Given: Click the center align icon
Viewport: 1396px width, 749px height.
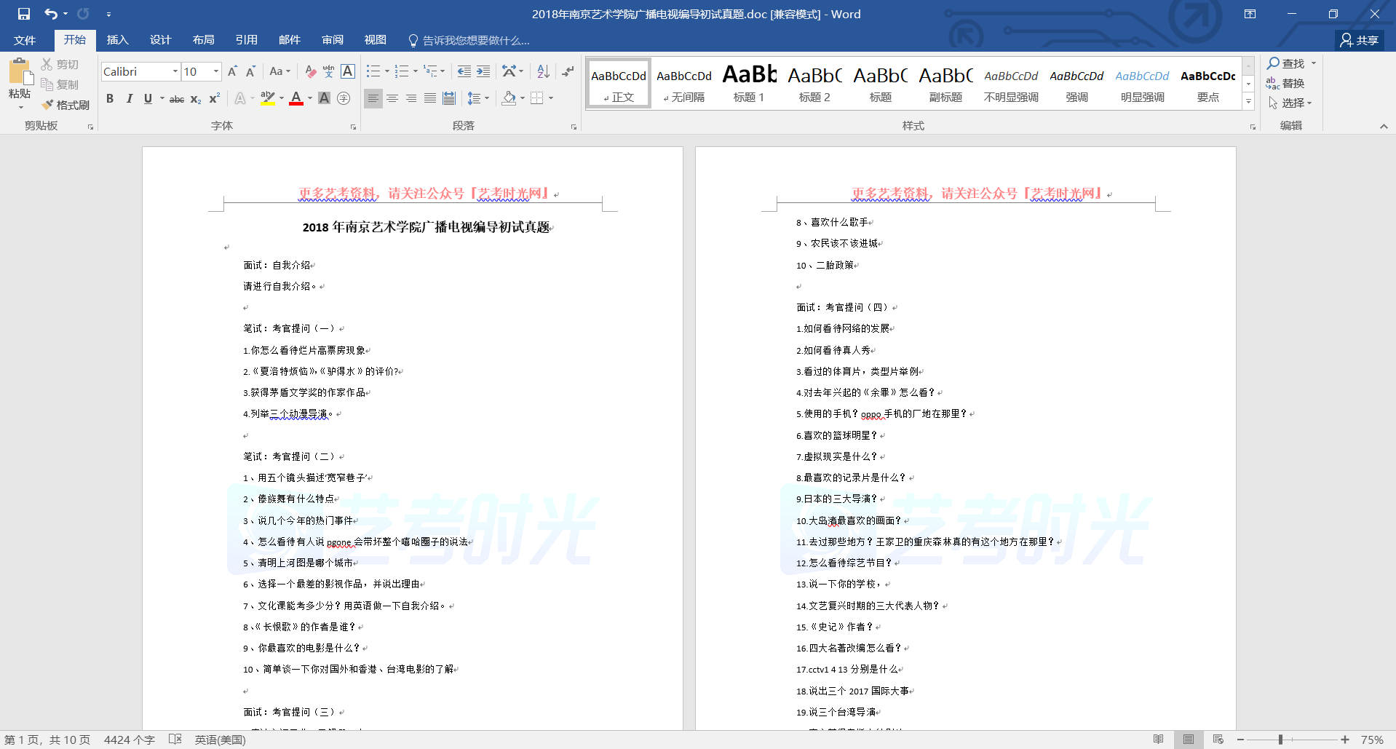Looking at the screenshot, I should click(392, 98).
